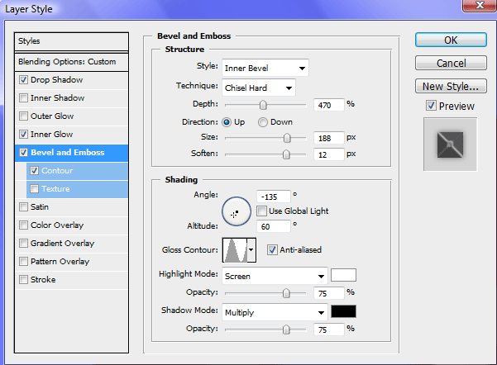Image resolution: width=497 pixels, height=365 pixels.
Task: Open the Gloss Contour picker arrow
Action: 251,250
